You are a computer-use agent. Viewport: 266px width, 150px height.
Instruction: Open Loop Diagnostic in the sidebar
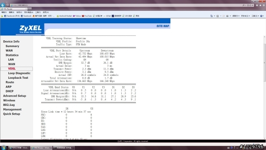click(x=19, y=73)
